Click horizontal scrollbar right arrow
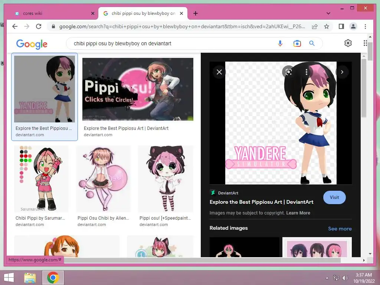380x285 pixels. coord(364,260)
